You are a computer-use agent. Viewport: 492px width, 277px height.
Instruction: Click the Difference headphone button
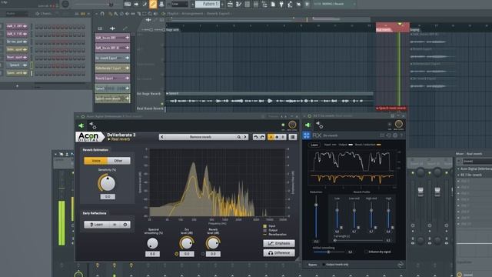coord(279,253)
